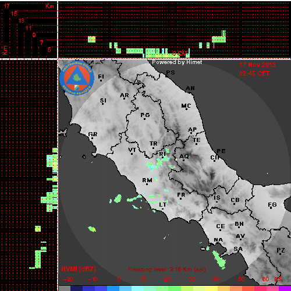The image size is (291, 291).
Task: Click the SA city label on the map
Action: point(238,249)
